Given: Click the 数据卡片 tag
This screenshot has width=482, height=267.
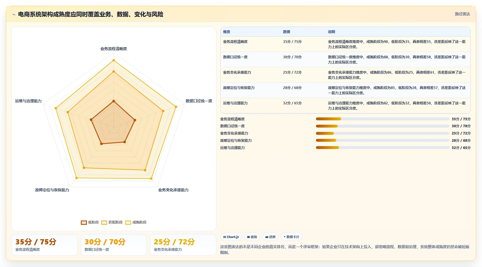Looking at the screenshot, I should 292,237.
